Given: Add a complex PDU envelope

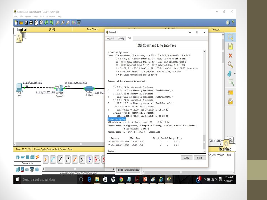Looking at the screenshot, I should click(230, 102).
